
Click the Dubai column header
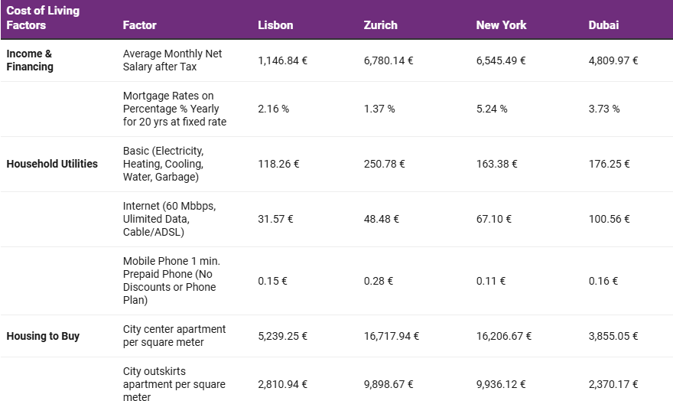603,25
